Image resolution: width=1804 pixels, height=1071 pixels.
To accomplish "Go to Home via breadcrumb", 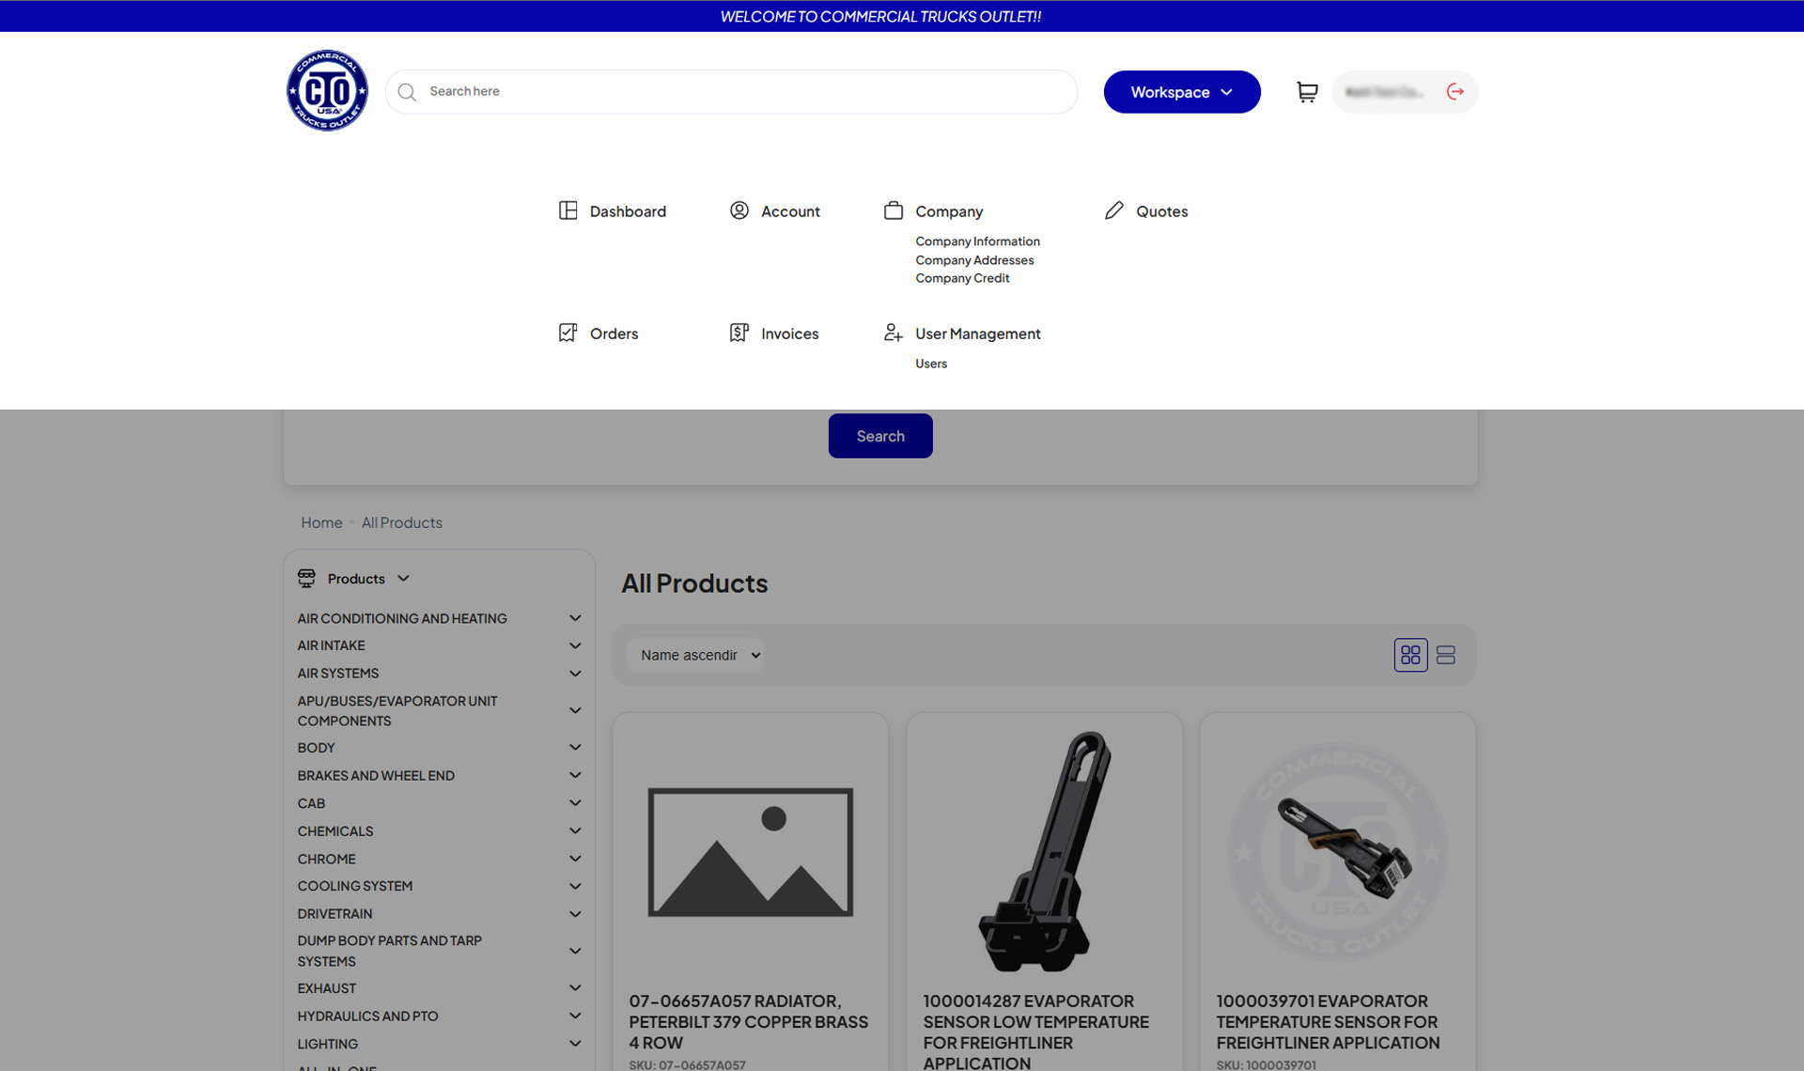I will pos(321,522).
